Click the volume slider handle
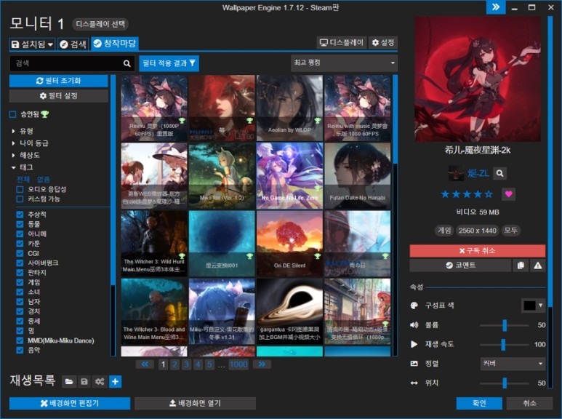 tap(505, 325)
